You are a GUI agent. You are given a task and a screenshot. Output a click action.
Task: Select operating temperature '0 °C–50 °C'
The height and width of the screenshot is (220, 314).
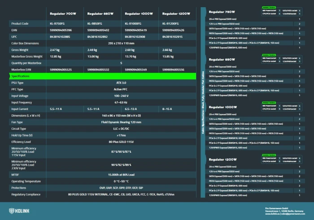point(121,181)
